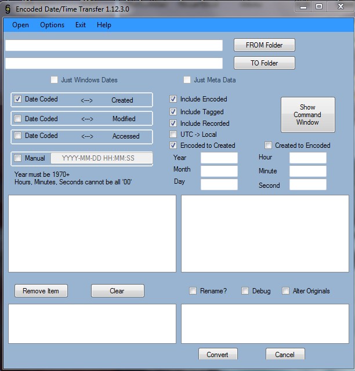Click the TO Folder button
Viewport: 355px width, 371px height.
pos(265,63)
